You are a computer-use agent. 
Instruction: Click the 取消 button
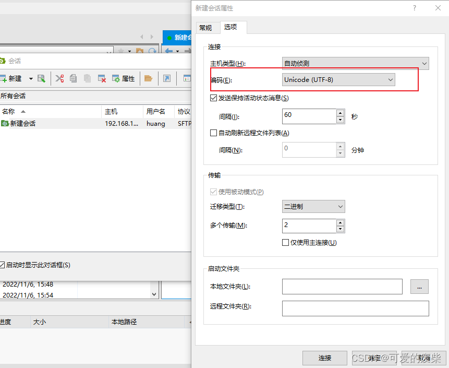tap(424, 358)
